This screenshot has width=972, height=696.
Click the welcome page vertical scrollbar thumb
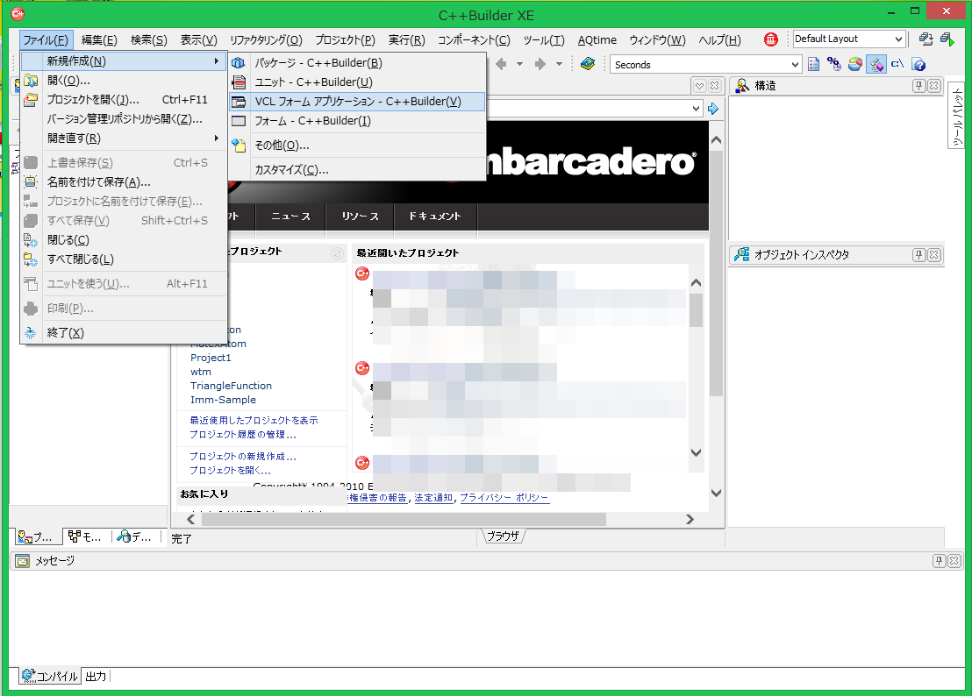[x=717, y=263]
